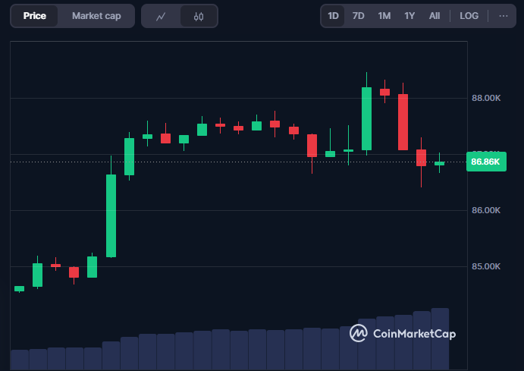The image size is (524, 371).
Task: Toggle LOG scale on the chart
Action: [x=469, y=16]
